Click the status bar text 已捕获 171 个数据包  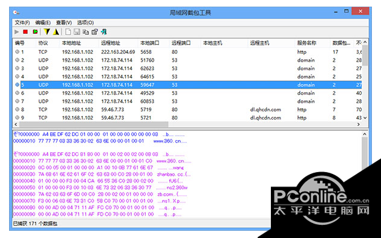(x=35, y=224)
